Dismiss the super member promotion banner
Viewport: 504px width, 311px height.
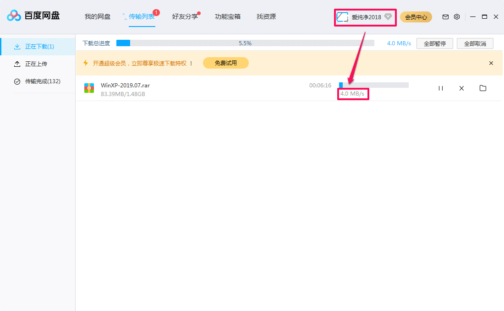(491, 63)
